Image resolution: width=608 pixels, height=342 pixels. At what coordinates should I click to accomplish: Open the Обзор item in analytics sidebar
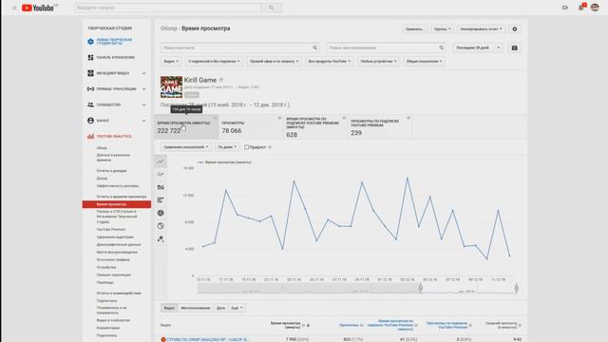pyautogui.click(x=102, y=148)
